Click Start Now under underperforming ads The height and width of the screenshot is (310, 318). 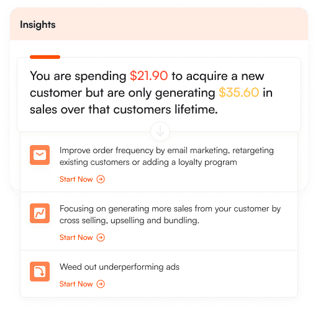[x=76, y=284]
